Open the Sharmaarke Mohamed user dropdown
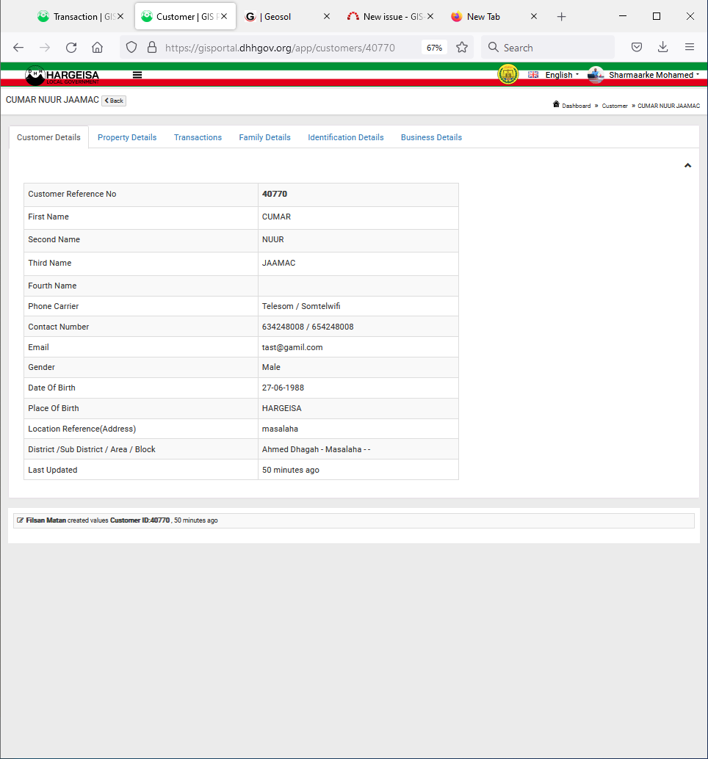The height and width of the screenshot is (759, 708). 654,75
